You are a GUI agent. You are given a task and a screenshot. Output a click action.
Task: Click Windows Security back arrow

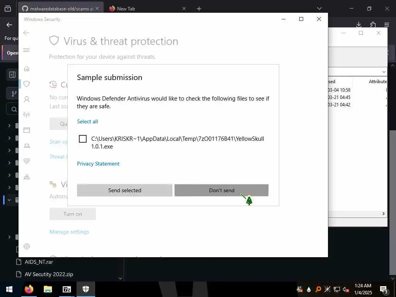tap(26, 33)
